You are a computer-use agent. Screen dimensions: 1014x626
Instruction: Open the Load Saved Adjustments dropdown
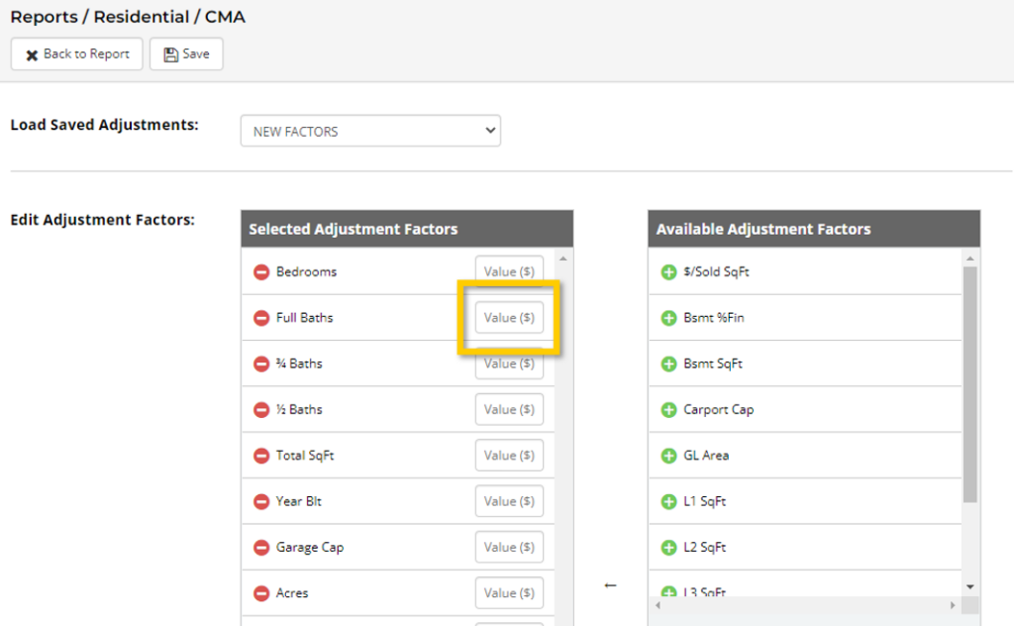(370, 131)
